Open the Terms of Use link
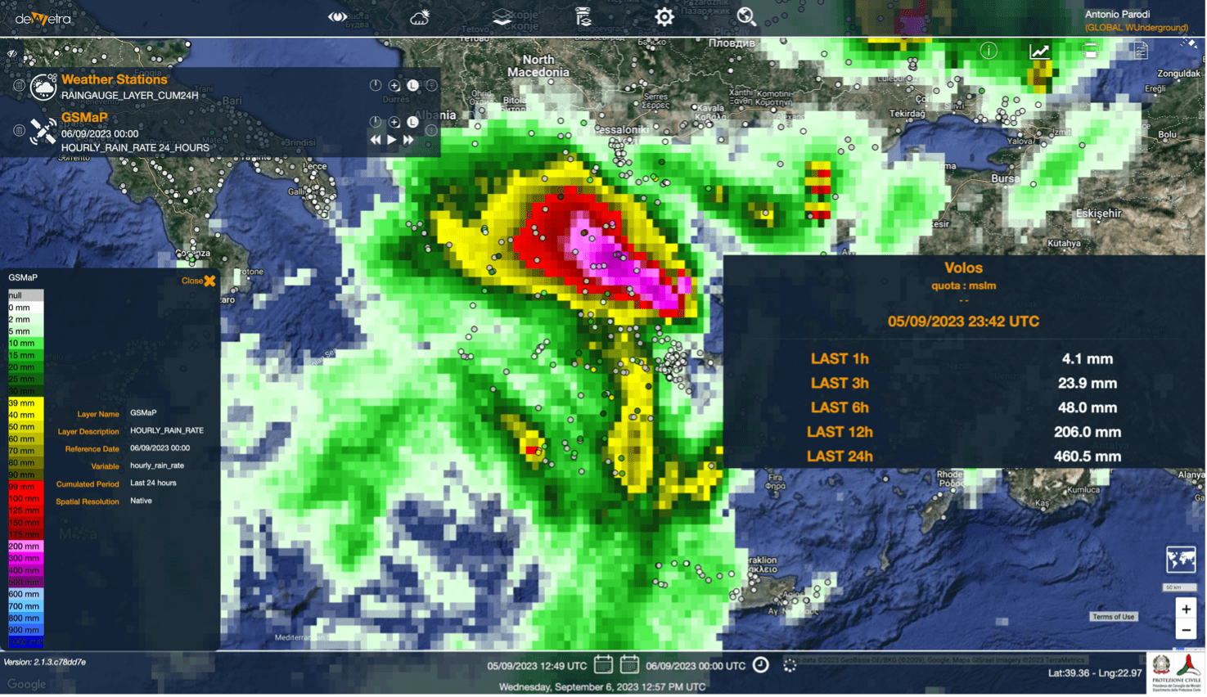 [1114, 616]
